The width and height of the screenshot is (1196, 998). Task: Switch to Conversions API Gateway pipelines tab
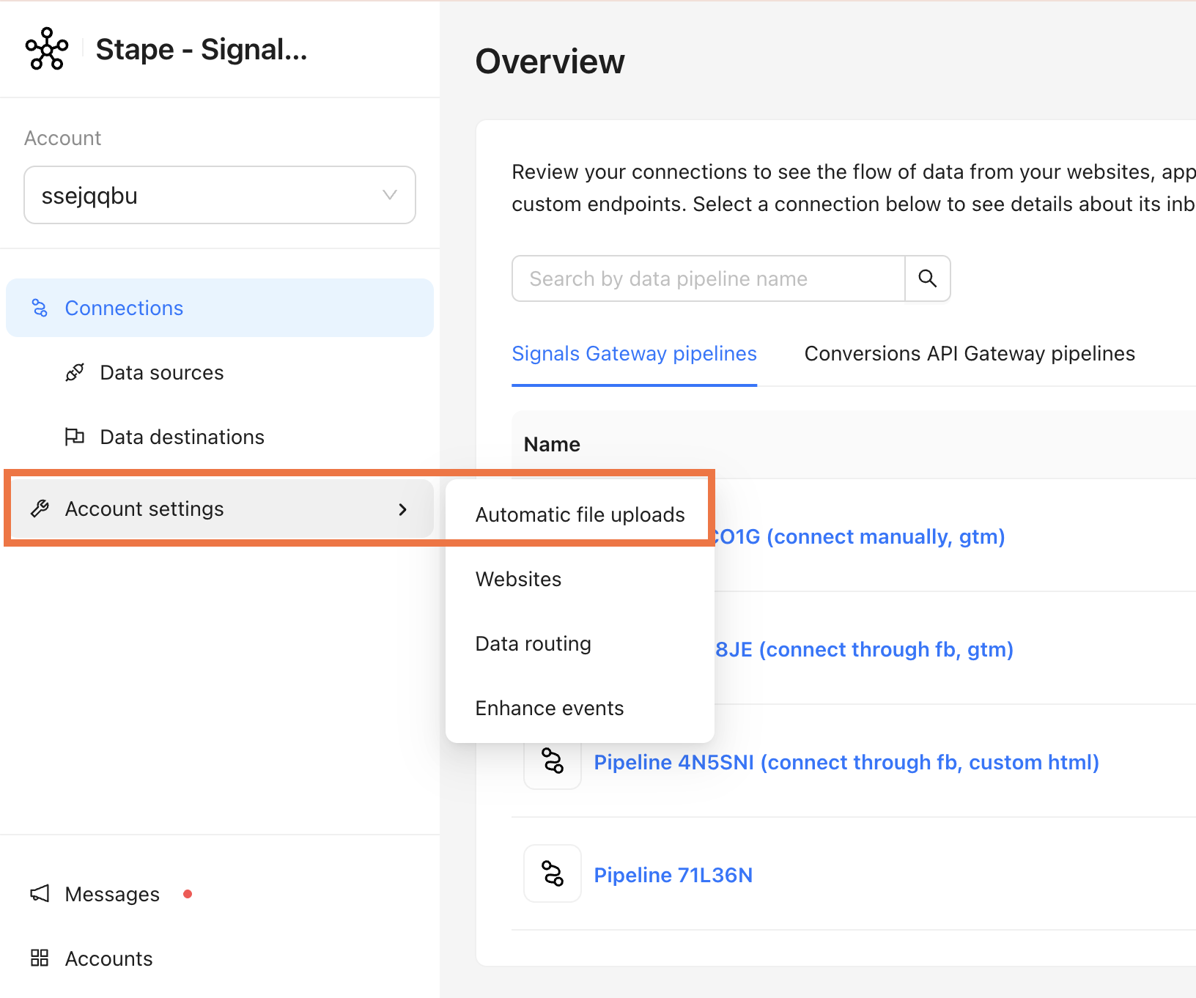pyautogui.click(x=970, y=354)
